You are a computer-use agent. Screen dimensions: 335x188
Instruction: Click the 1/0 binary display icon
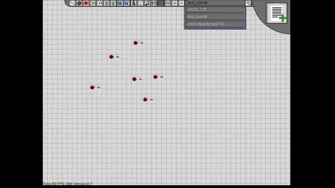tap(154, 3)
